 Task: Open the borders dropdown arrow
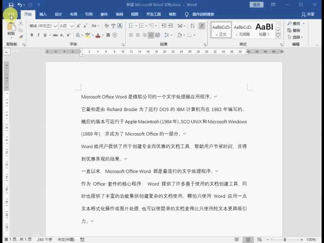pyautogui.click(x=194, y=35)
